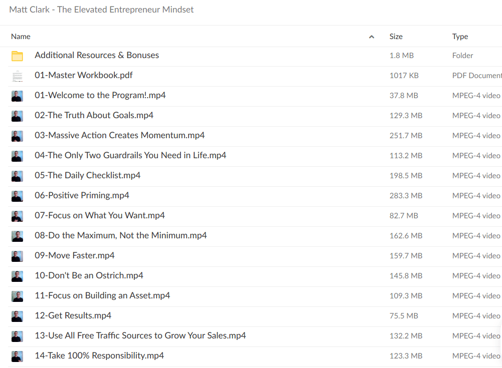
Task: Click the 129.3 MB size label for Truth About Goals
Action: point(406,116)
